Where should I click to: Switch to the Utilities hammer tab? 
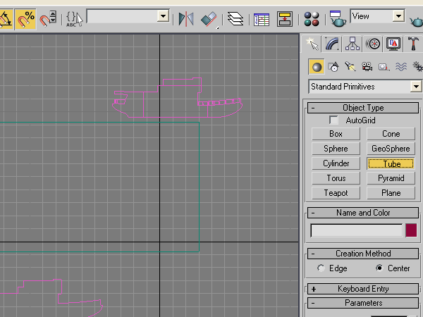(x=413, y=44)
